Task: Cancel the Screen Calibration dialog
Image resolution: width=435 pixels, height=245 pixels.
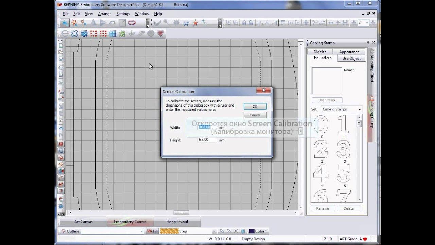Action: pyautogui.click(x=255, y=115)
